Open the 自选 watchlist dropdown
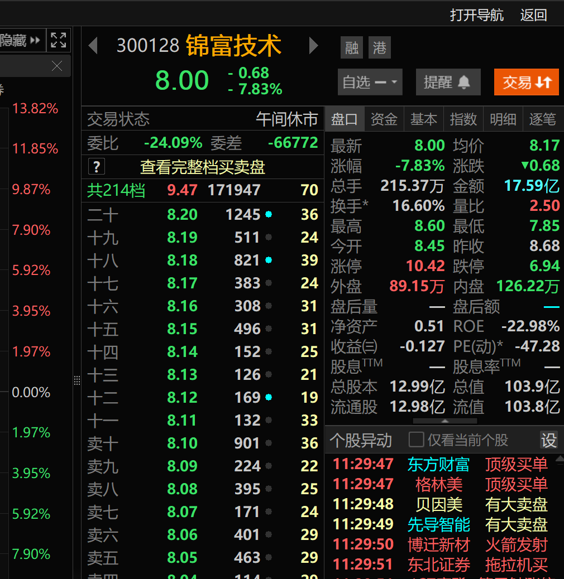The height and width of the screenshot is (579, 564). click(x=370, y=82)
